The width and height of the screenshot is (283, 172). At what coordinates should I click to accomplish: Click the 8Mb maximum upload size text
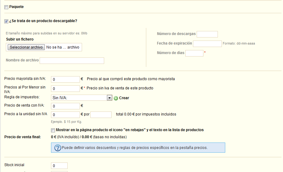[47, 33]
